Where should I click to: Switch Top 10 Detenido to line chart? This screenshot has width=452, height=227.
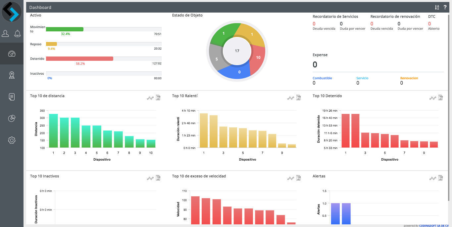click(x=433, y=98)
